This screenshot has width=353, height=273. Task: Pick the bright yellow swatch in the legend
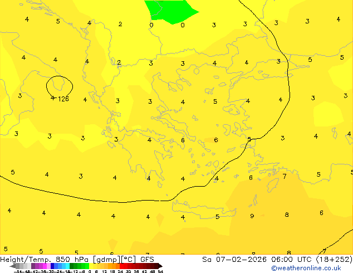click(91, 266)
